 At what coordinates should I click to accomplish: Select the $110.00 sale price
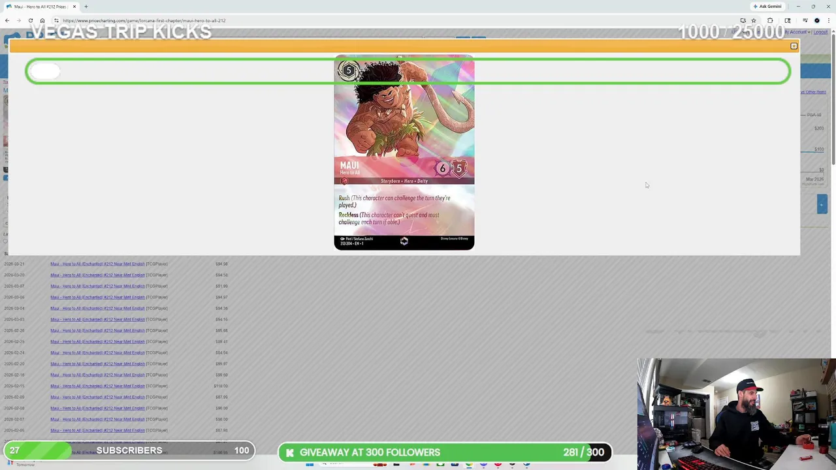(x=221, y=386)
